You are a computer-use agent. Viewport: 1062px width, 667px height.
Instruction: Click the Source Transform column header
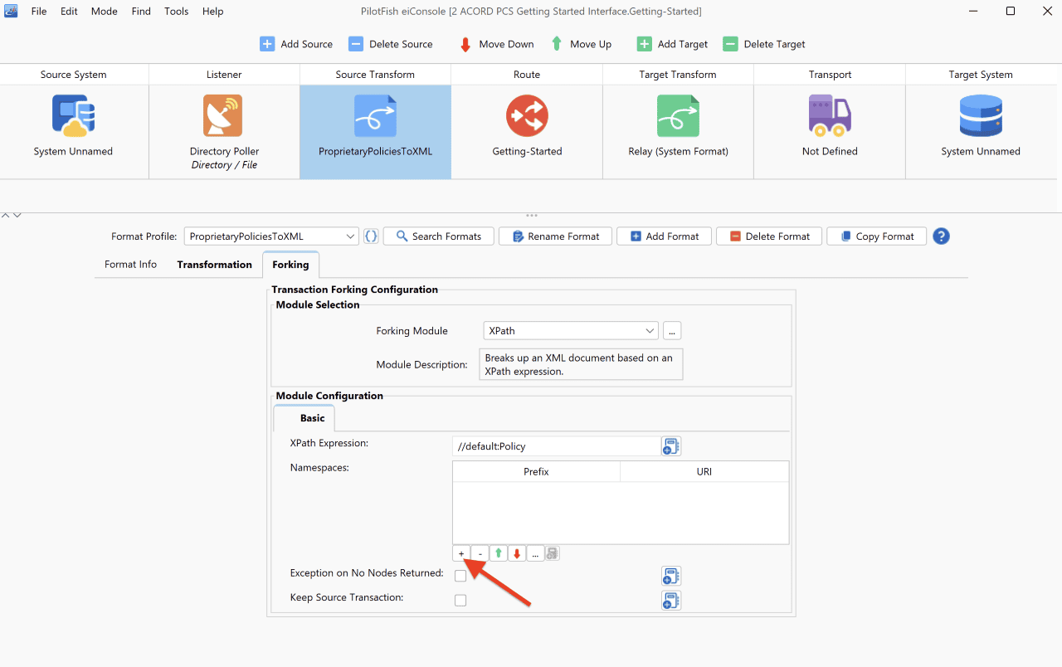pyautogui.click(x=375, y=75)
